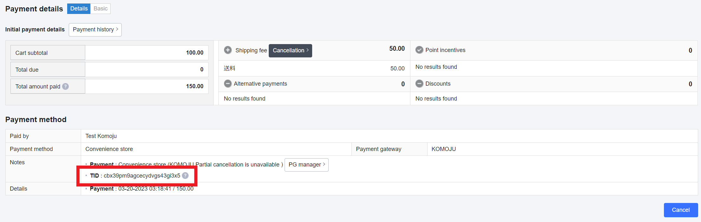Viewport: 701px width, 222px height.
Task: Click the minus icon beside Discounts
Action: click(x=419, y=84)
